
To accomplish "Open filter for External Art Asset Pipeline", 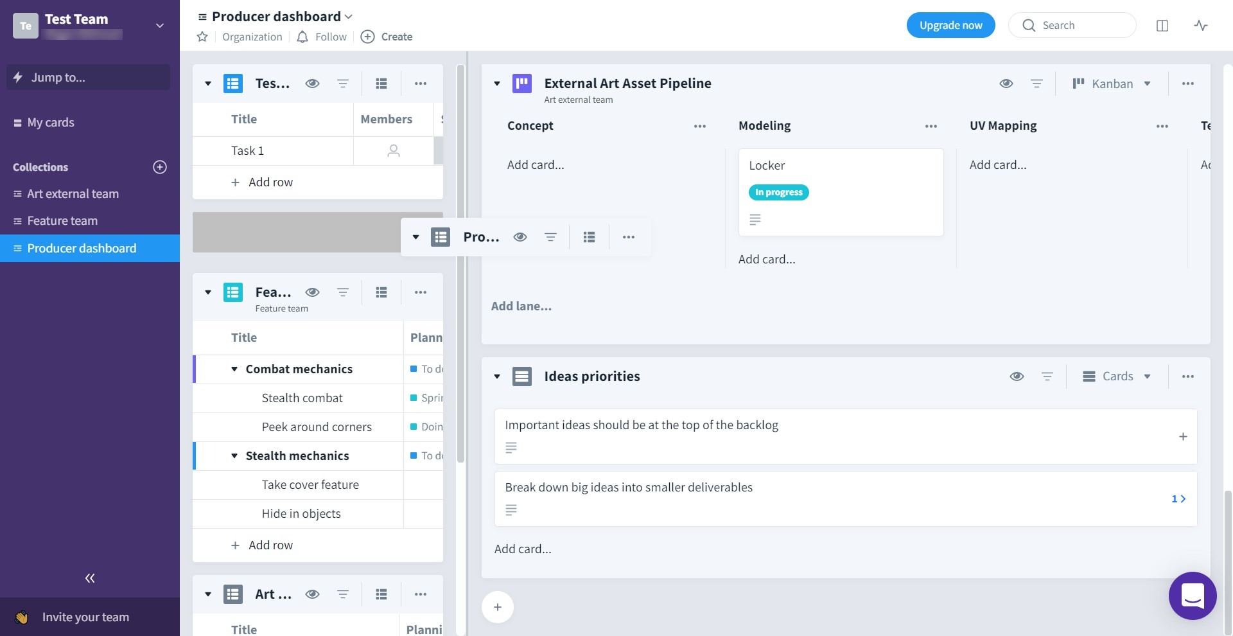I will 1036,84.
